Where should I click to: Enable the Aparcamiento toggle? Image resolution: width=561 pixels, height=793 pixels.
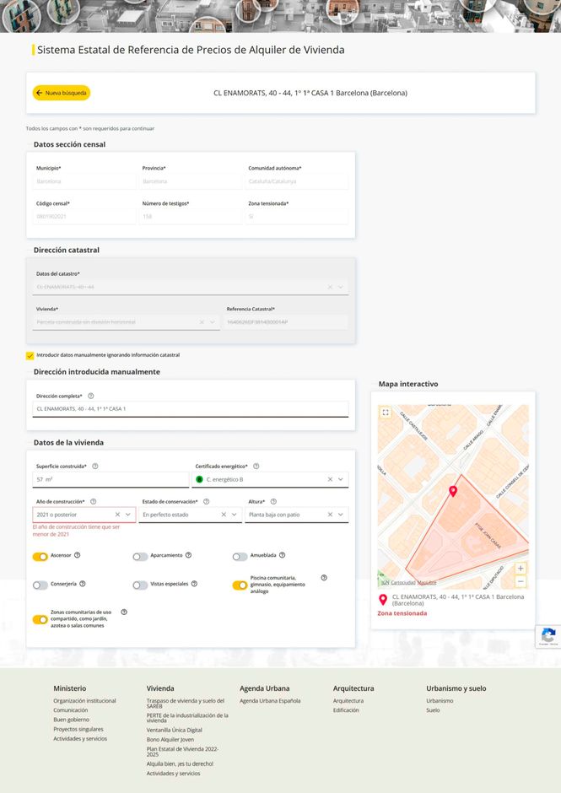click(140, 557)
